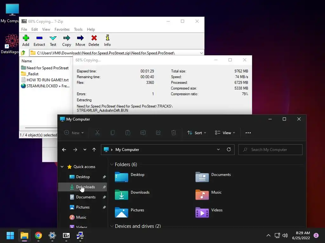Open the Windows Start menu
The height and width of the screenshot is (243, 325).
tap(10, 235)
